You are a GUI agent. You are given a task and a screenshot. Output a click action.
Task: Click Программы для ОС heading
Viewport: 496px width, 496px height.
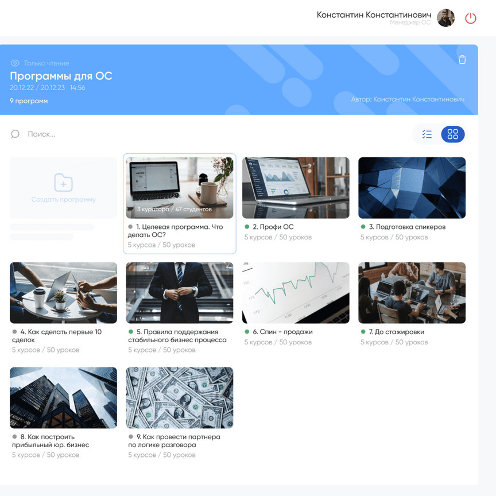point(61,76)
